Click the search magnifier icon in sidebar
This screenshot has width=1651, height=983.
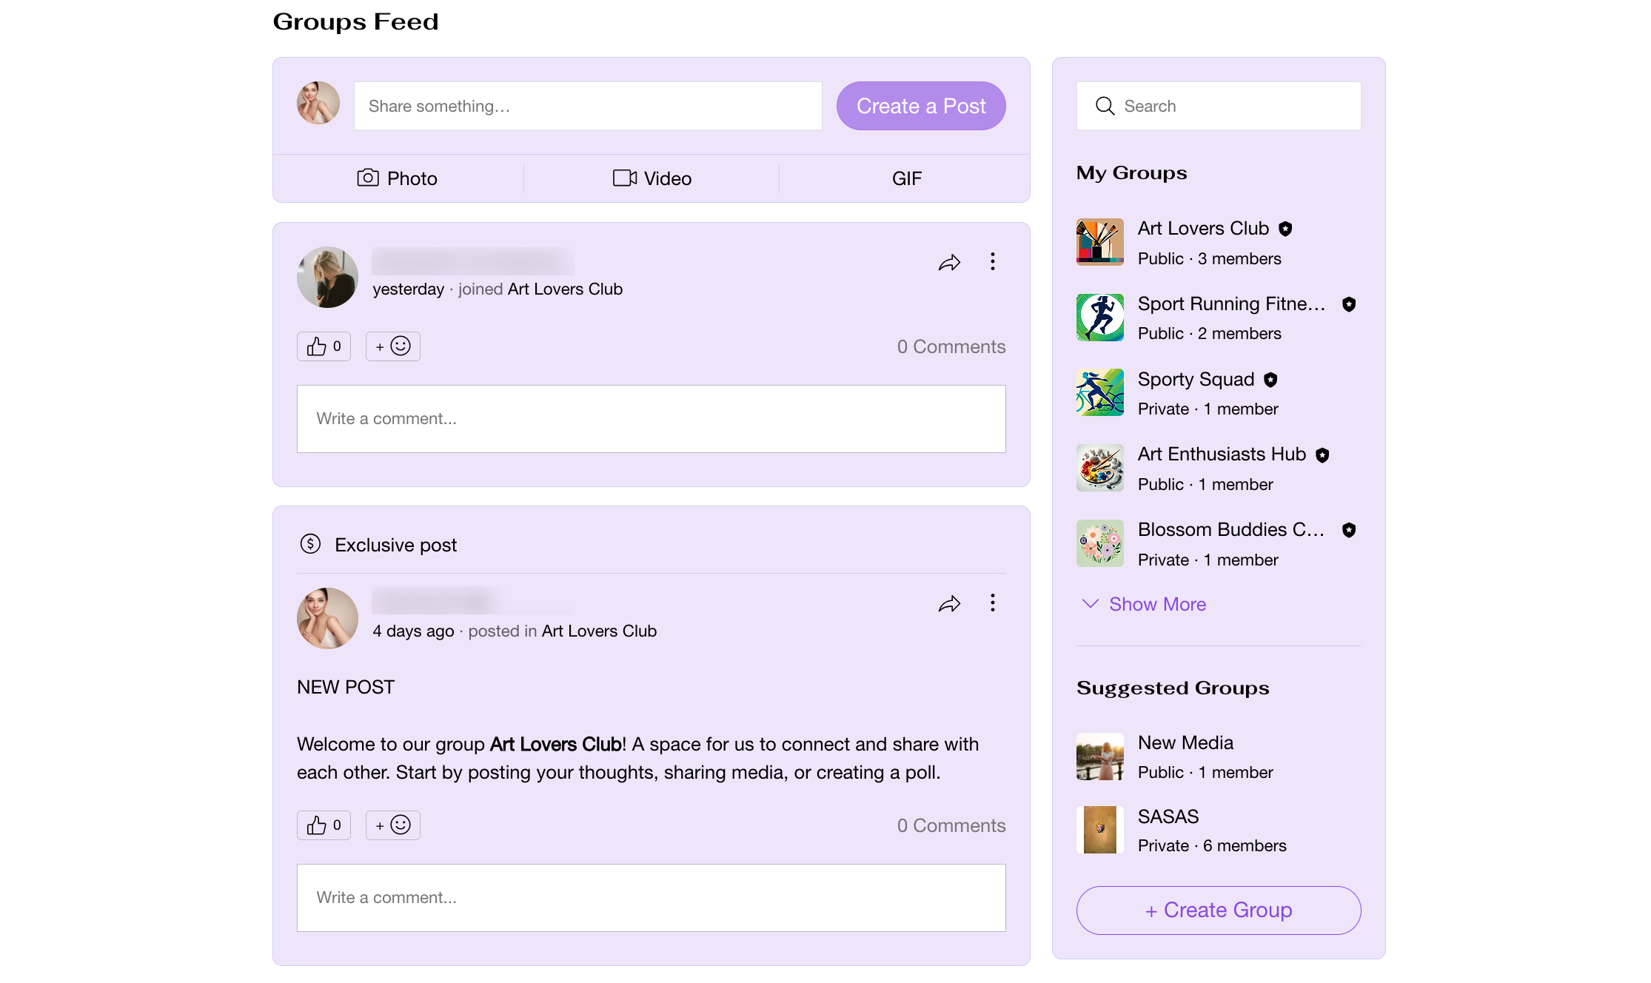pos(1105,105)
